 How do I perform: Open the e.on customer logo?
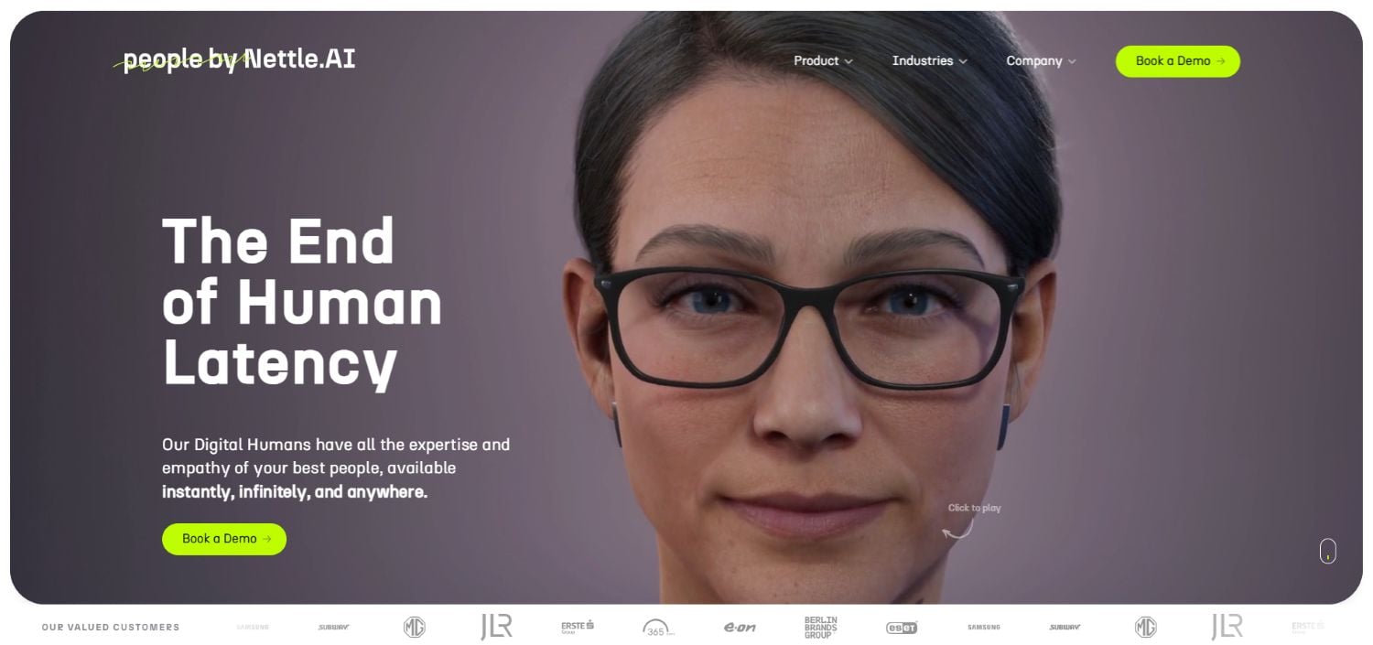tap(740, 627)
